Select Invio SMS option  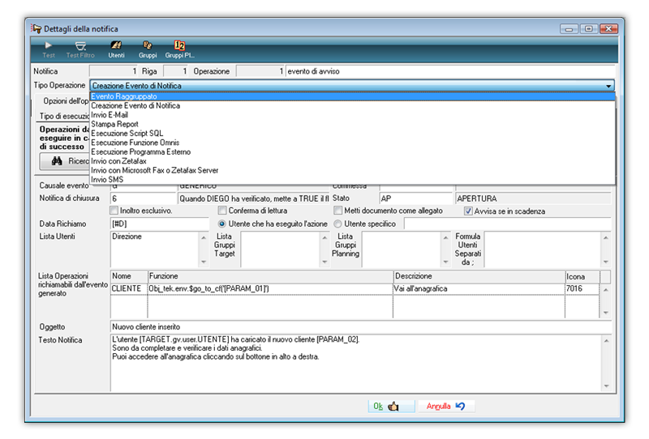352,179
